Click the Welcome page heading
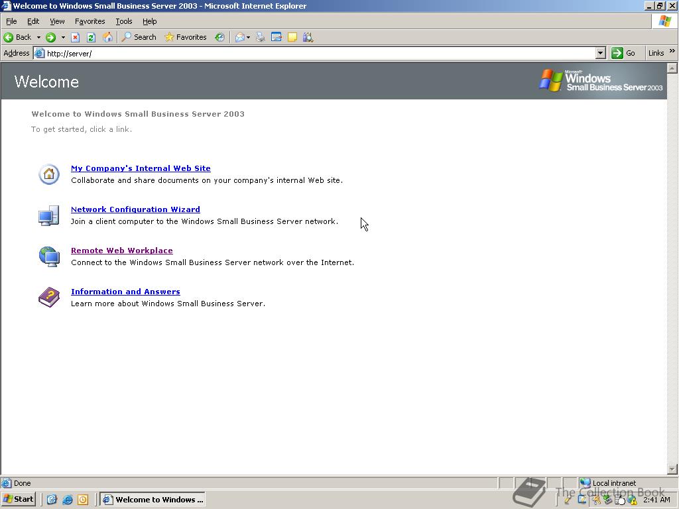679x509 pixels. pyautogui.click(x=46, y=82)
